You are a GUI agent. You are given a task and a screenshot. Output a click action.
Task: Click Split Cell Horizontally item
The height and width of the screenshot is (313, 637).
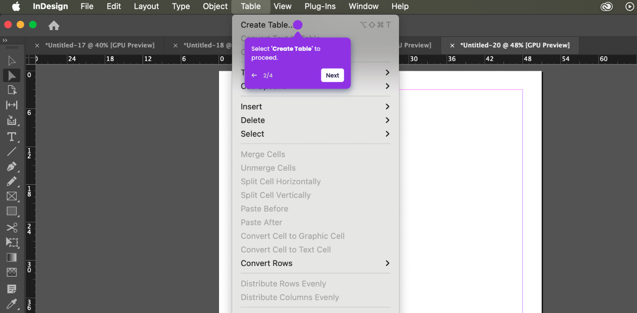(x=315, y=182)
